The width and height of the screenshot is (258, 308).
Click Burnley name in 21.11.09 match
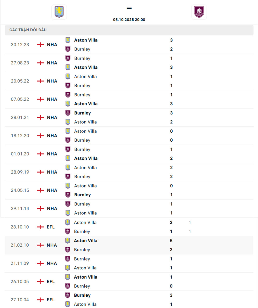pos(82,259)
